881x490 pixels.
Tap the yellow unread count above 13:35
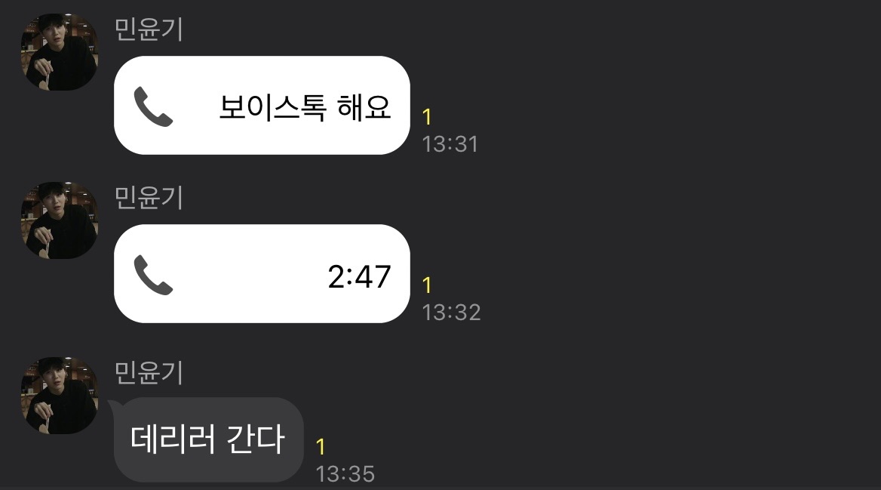click(321, 447)
